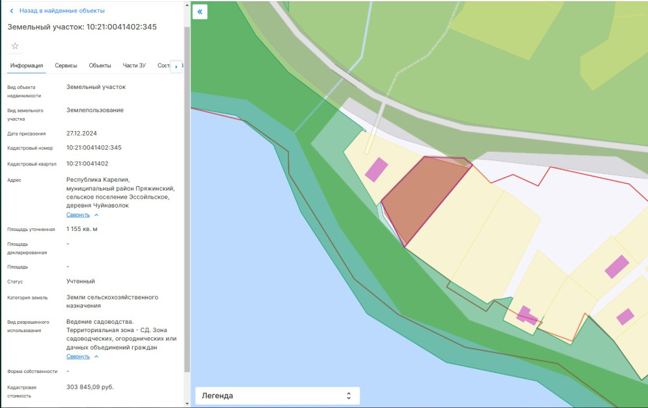Collapse the side panel with double chevron
Viewport: 648px width, 408px height.
pyautogui.click(x=200, y=12)
